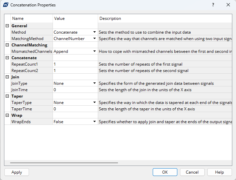This screenshot has height=180, width=236.
Task: Click the application icon in the title bar
Action: (6, 5)
